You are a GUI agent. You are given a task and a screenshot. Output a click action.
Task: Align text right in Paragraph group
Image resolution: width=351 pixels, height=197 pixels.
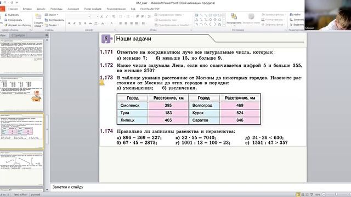point(132,23)
